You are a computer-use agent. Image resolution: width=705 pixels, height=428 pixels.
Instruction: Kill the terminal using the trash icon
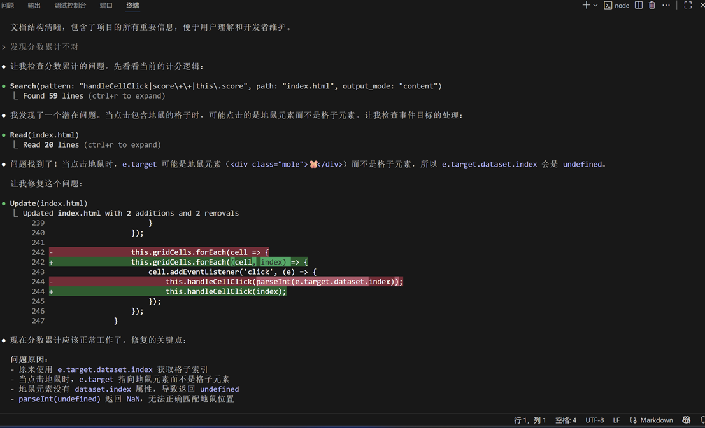(652, 5)
